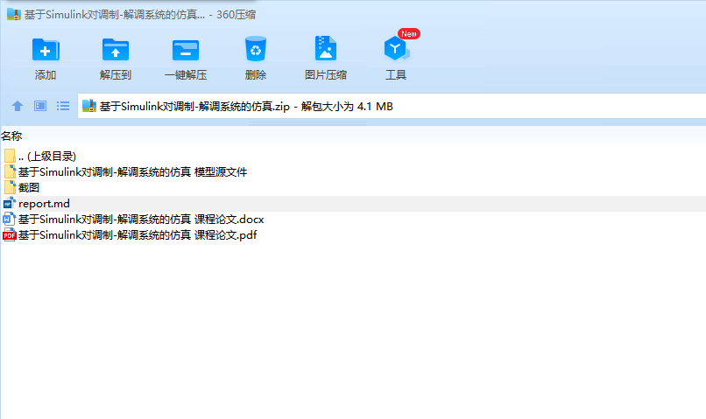Click the zip archive icon in the address bar

89,106
